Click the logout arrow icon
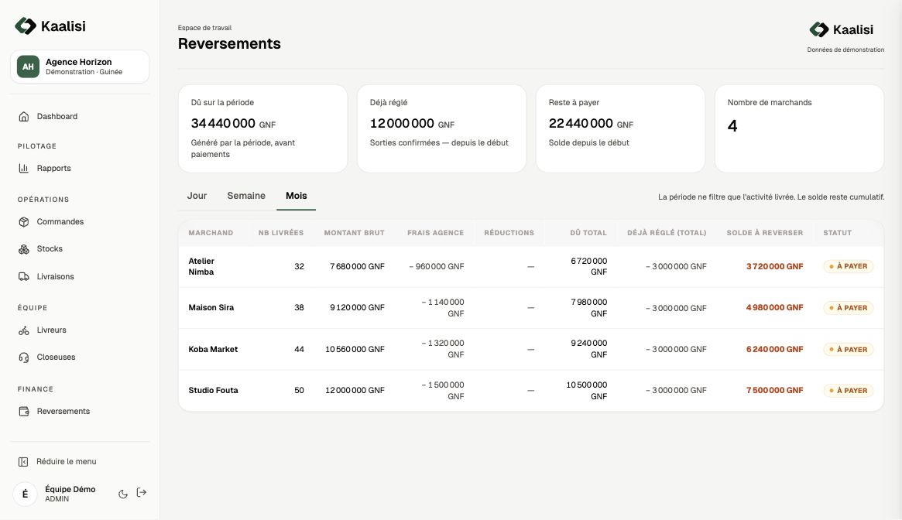The height and width of the screenshot is (520, 902). pos(142,492)
